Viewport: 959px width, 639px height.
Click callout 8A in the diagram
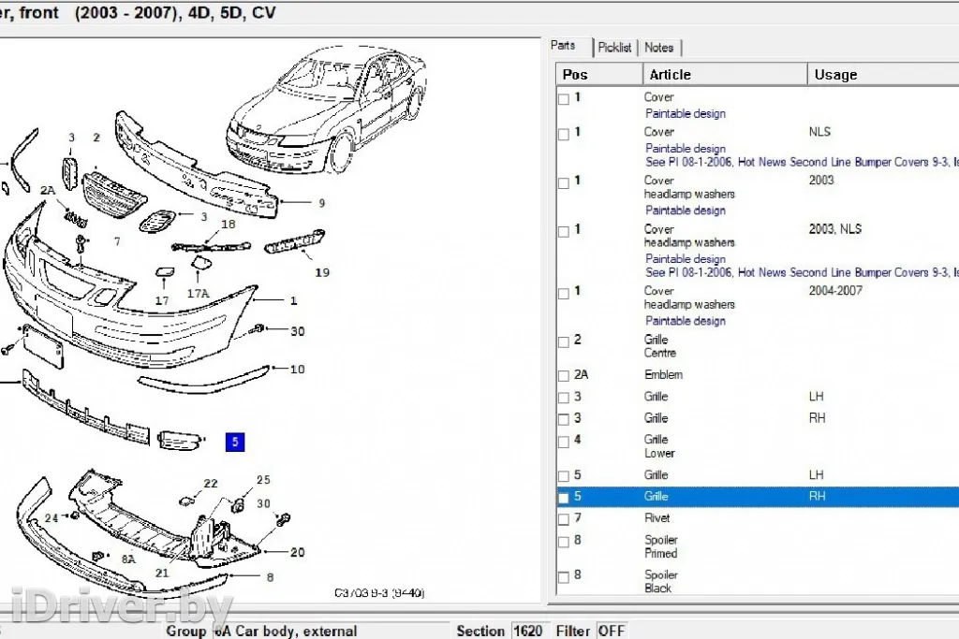tap(128, 559)
